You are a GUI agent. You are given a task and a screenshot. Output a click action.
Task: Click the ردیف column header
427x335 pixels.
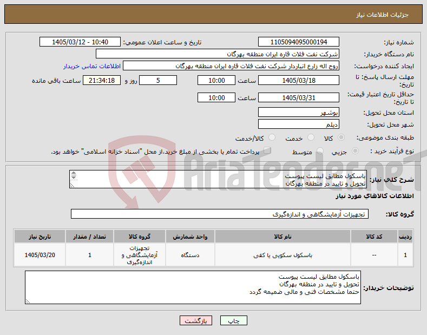(405, 237)
